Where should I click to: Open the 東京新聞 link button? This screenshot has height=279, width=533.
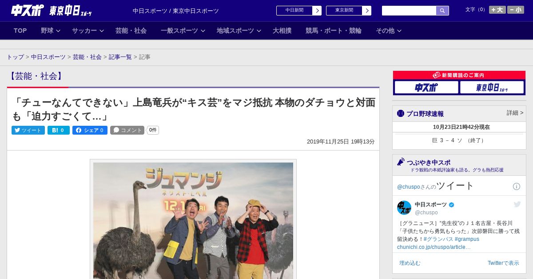point(349,11)
